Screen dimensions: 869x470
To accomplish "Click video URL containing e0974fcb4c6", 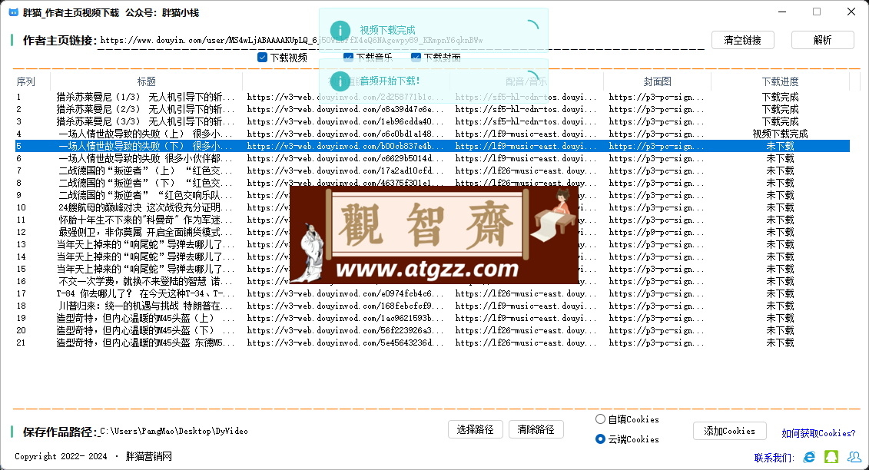I will coord(345,293).
